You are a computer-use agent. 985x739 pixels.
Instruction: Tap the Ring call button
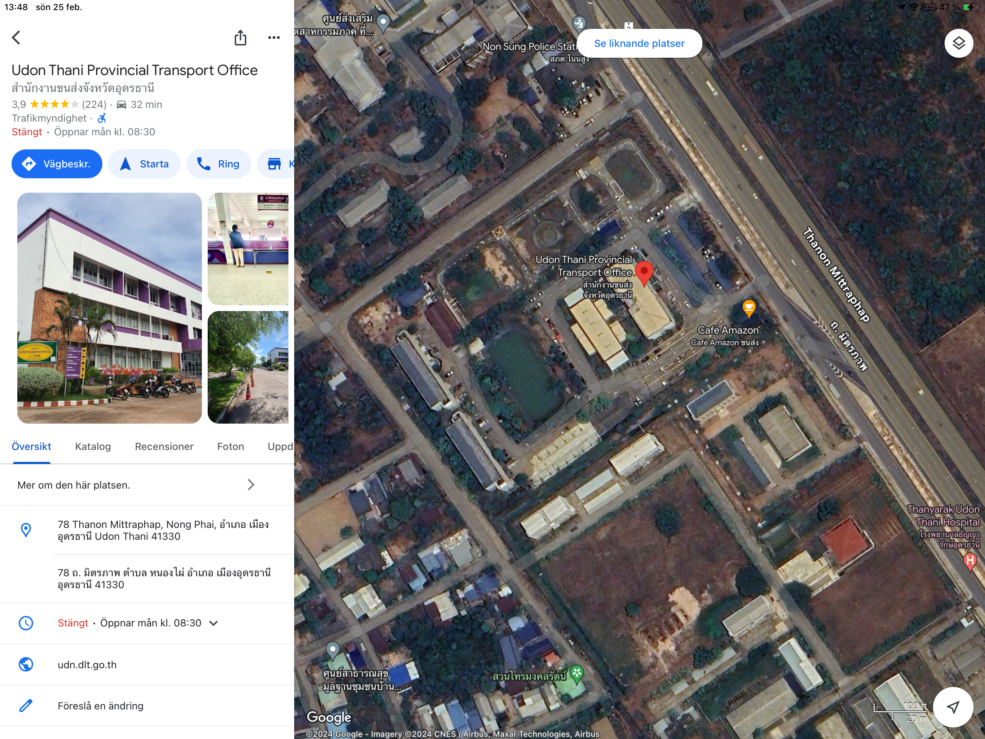coord(218,164)
